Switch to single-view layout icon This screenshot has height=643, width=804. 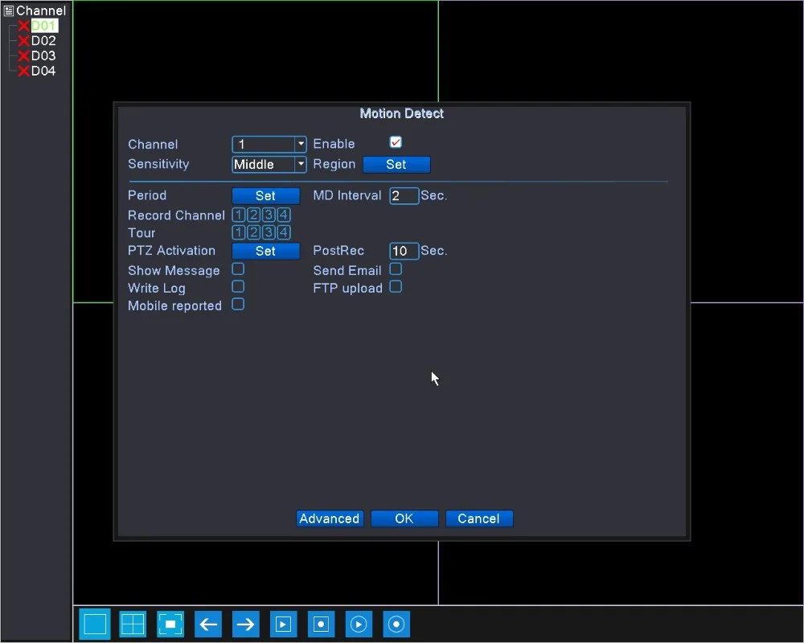[95, 624]
